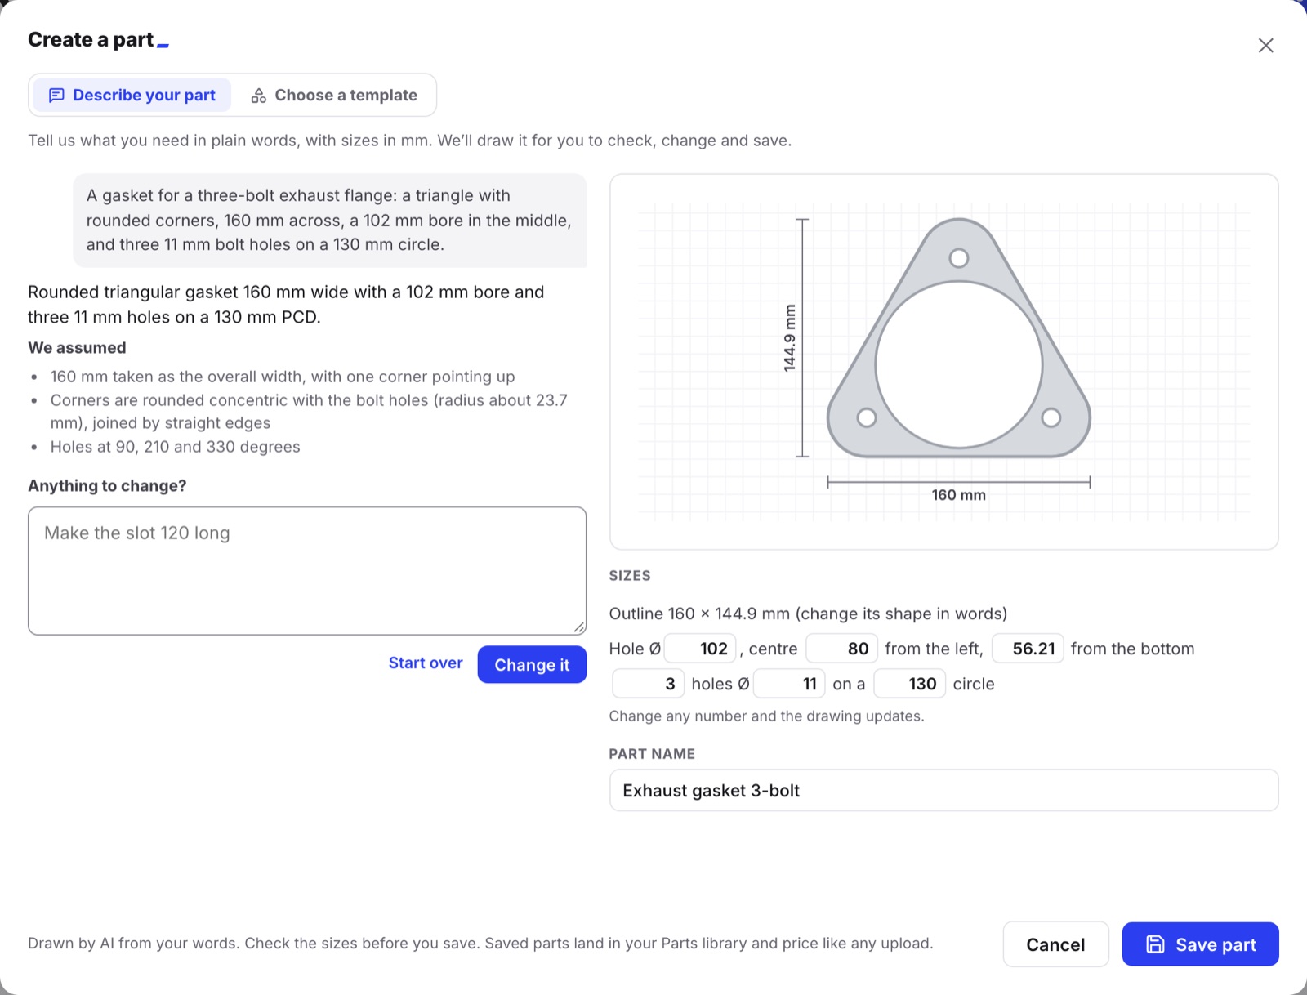The image size is (1307, 995).
Task: Edit the holes Ø 11 diameter field
Action: tap(789, 684)
